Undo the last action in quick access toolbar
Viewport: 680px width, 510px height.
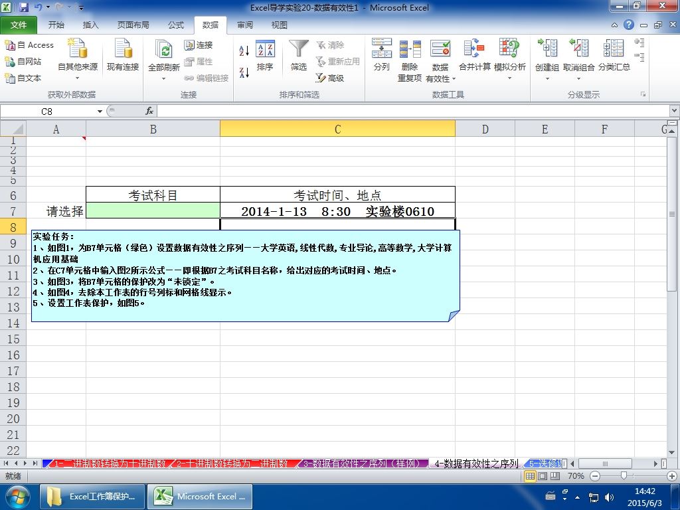[38, 7]
